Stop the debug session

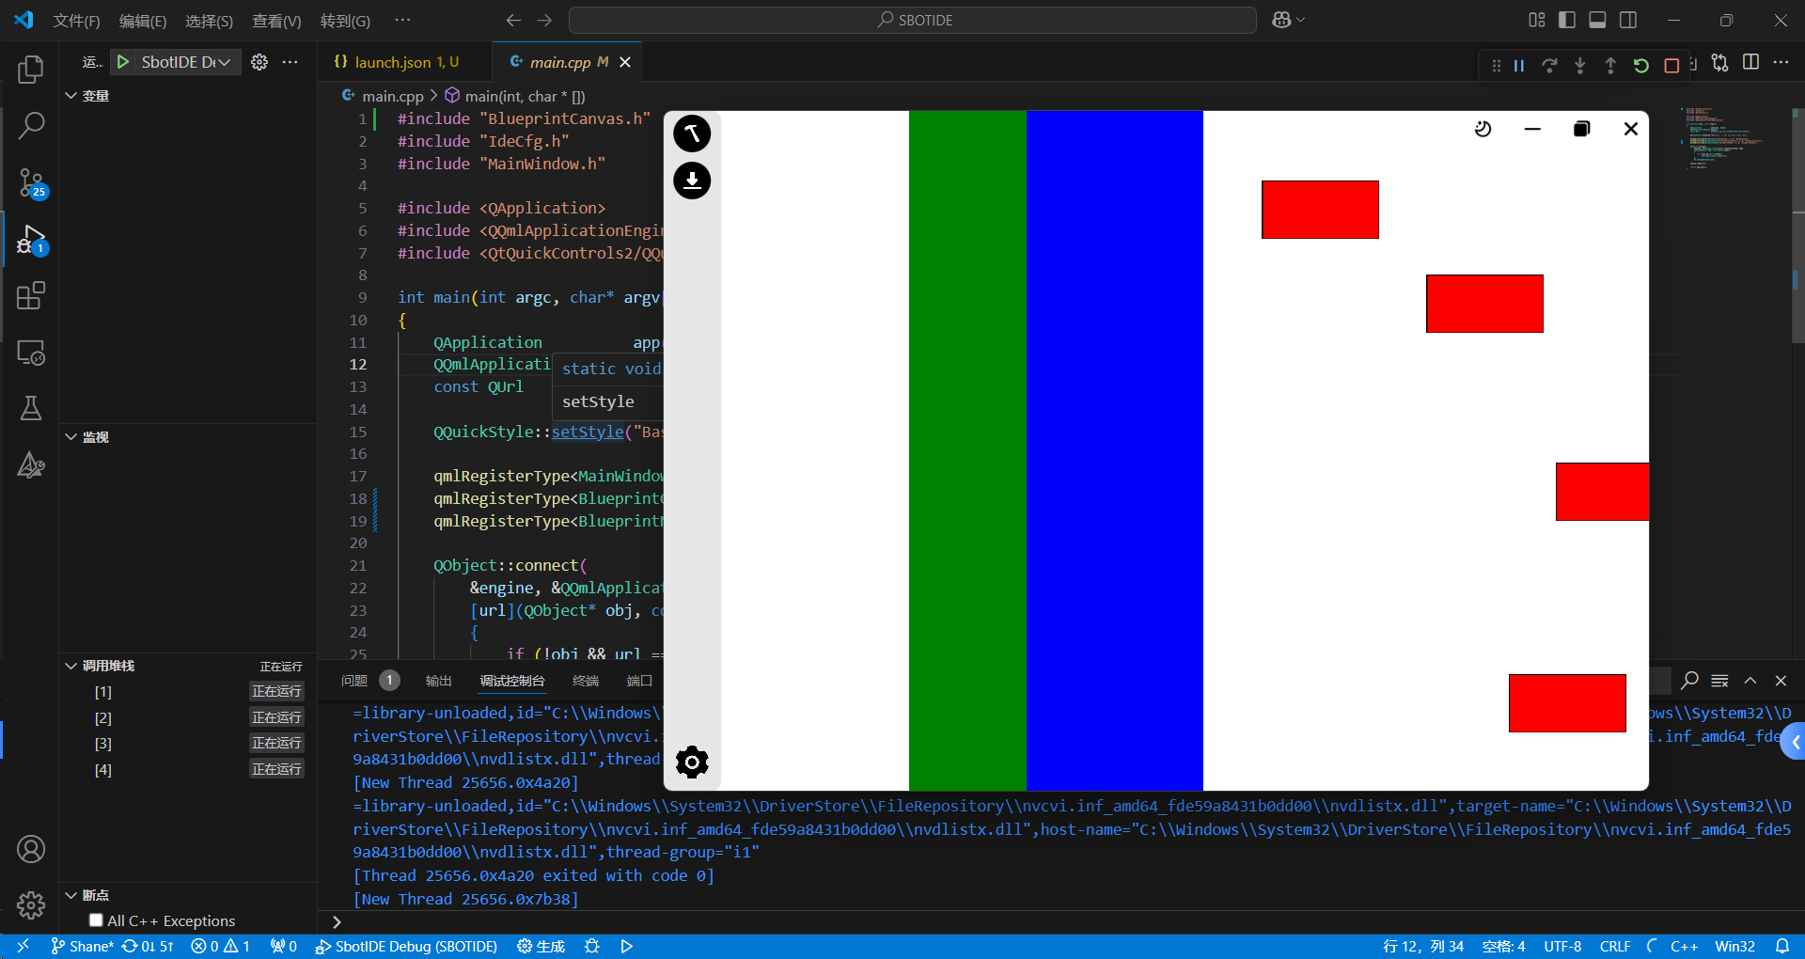[x=1672, y=65]
